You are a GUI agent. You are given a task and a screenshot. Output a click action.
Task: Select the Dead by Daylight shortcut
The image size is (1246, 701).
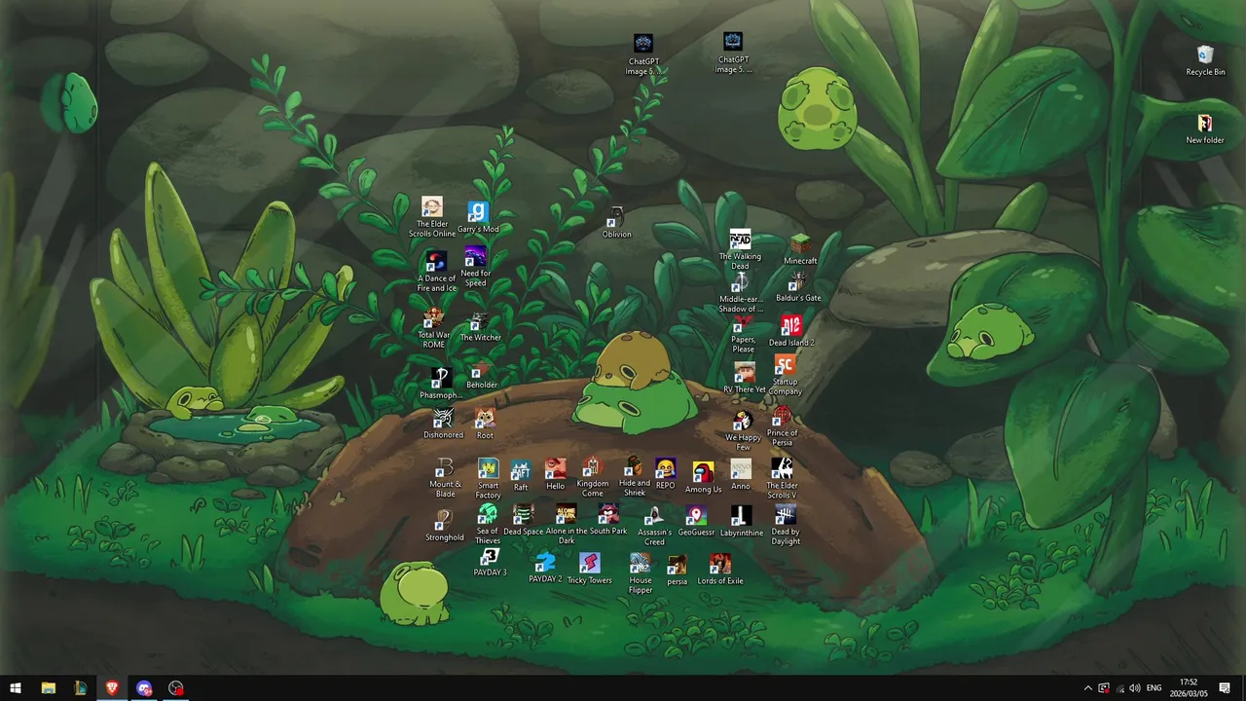coord(785,525)
